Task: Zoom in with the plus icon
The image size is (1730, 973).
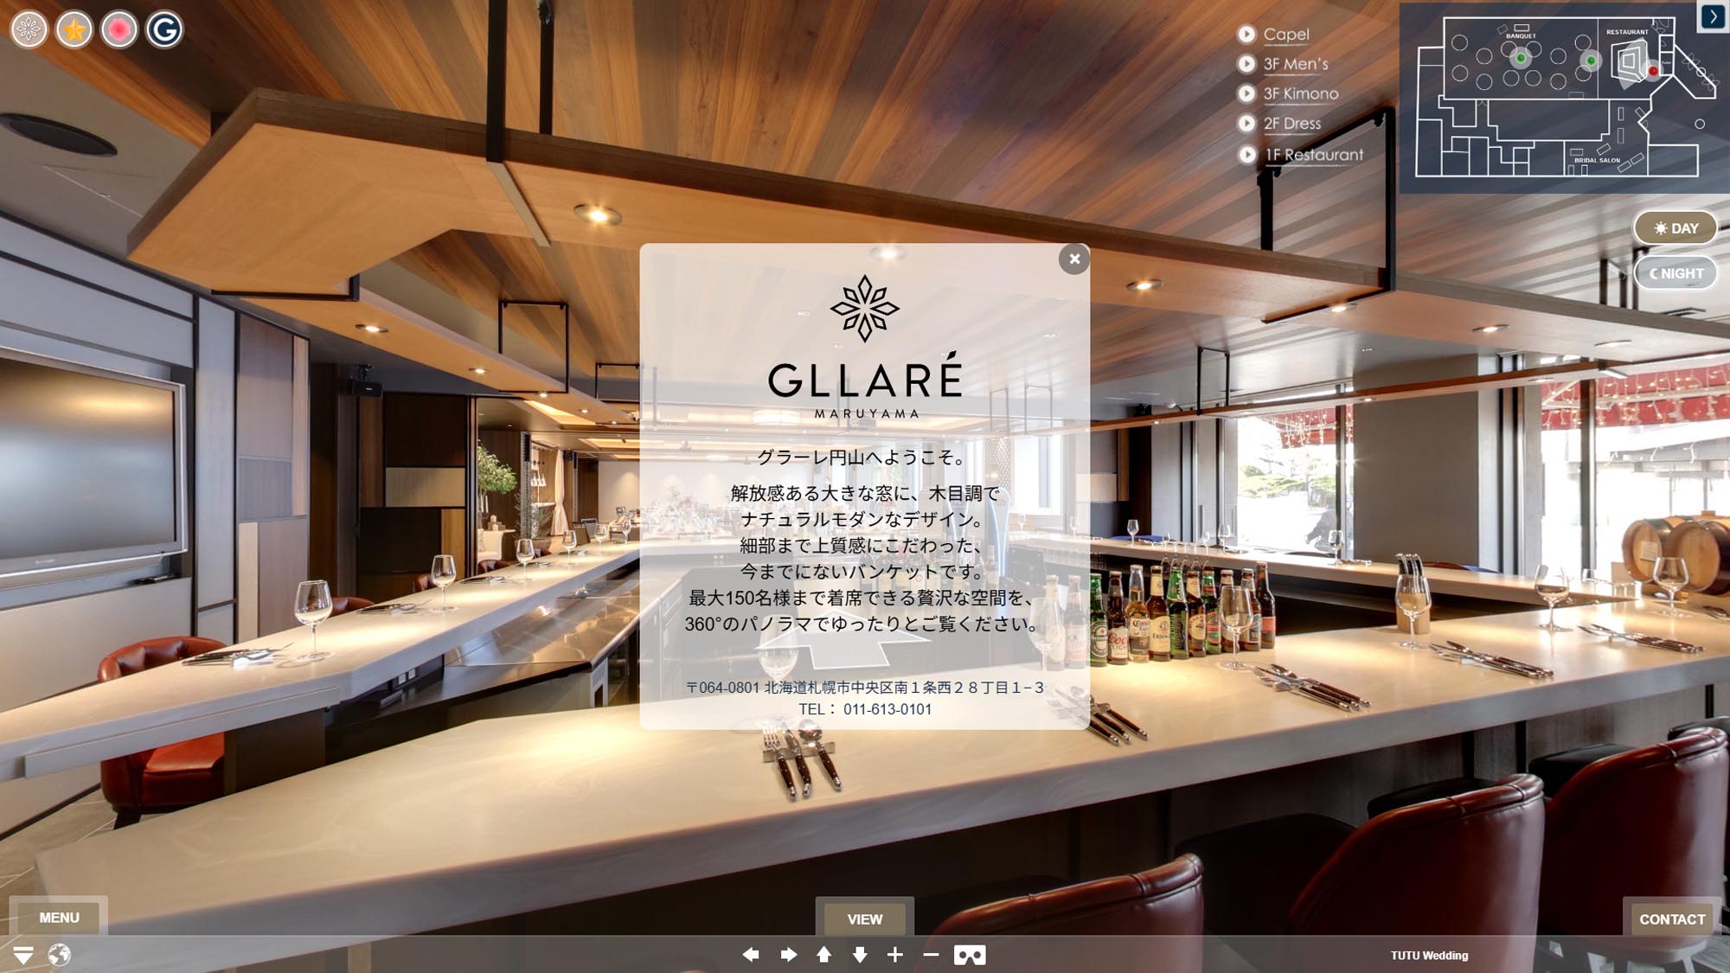Action: point(895,955)
